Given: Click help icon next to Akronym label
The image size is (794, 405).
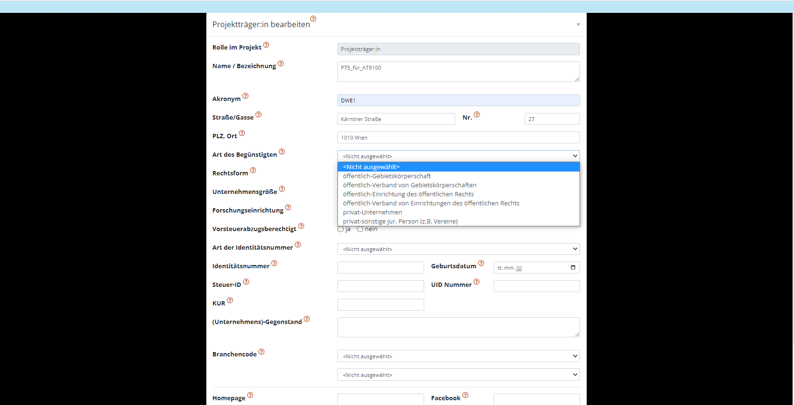Looking at the screenshot, I should [245, 96].
